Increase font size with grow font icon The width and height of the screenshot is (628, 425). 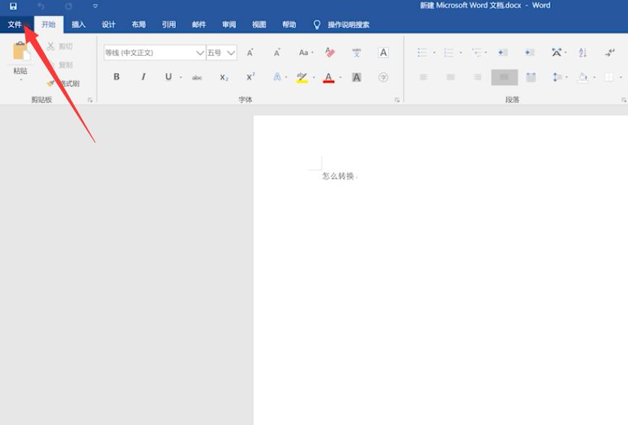coord(251,52)
